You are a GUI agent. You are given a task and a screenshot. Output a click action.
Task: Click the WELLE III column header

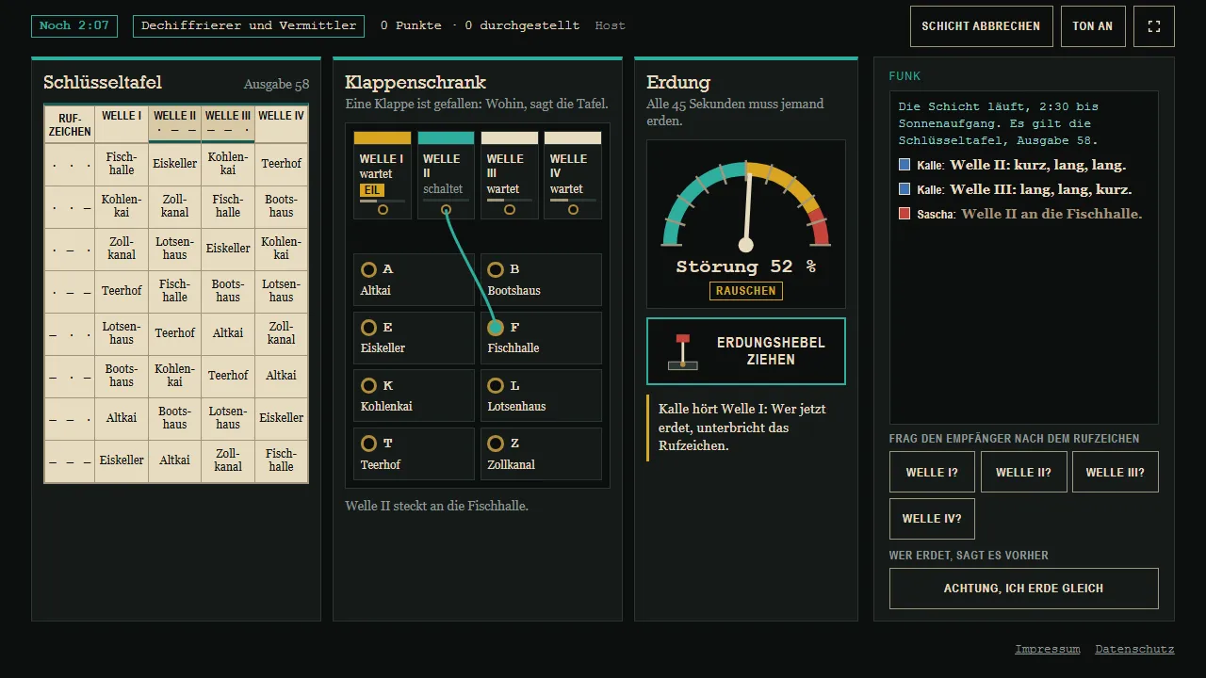[x=228, y=124]
